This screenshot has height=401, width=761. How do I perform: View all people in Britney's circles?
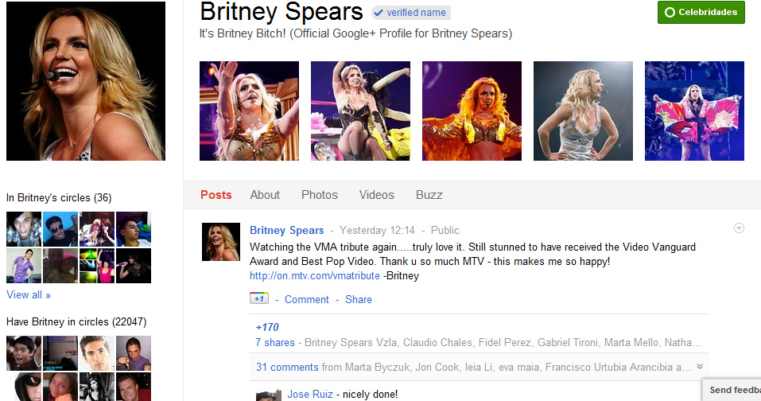(29, 294)
